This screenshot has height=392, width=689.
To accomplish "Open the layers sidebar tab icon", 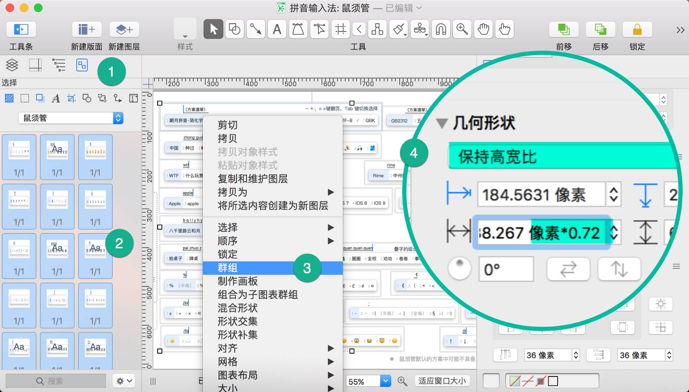I will (x=12, y=65).
